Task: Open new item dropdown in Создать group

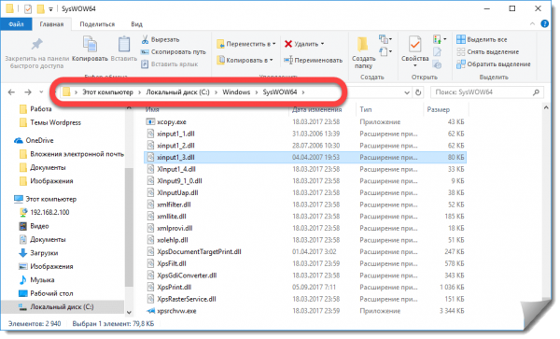Action: point(385,39)
